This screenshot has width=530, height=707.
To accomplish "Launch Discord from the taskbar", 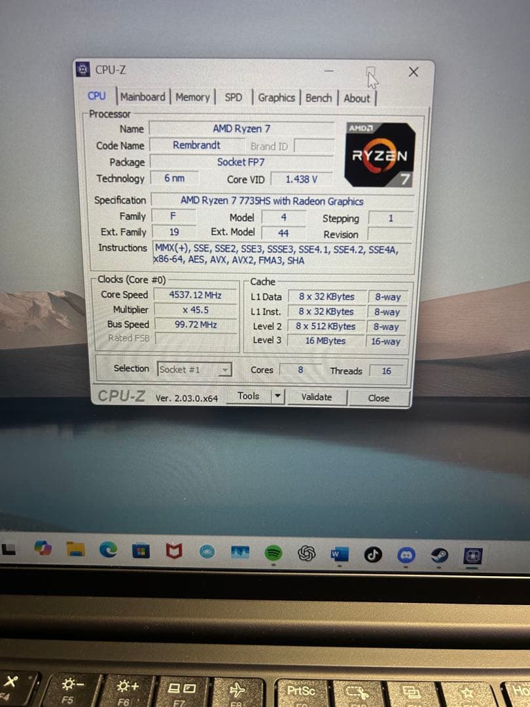I will [407, 553].
